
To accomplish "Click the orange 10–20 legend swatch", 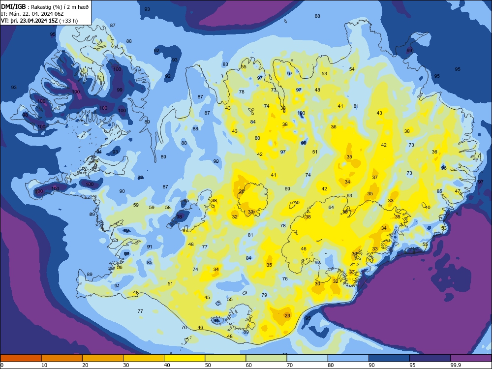I will (62, 358).
